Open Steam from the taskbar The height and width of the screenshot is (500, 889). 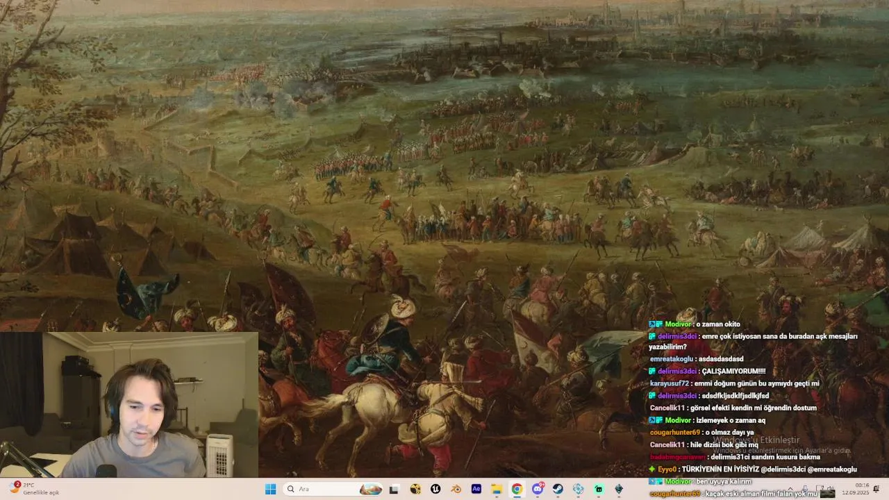pos(558,489)
